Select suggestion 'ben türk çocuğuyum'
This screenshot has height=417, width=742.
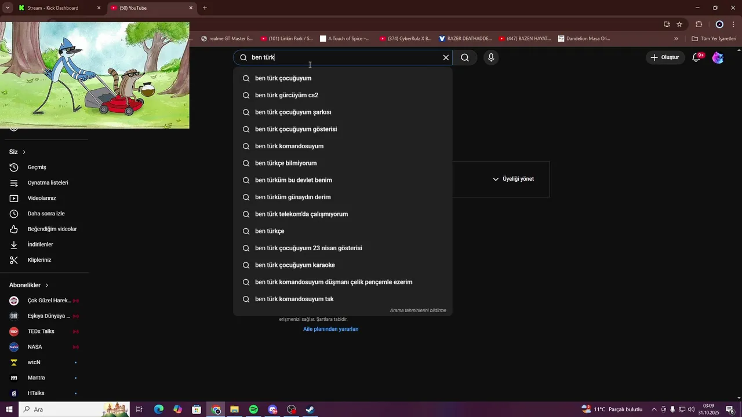(x=343, y=78)
